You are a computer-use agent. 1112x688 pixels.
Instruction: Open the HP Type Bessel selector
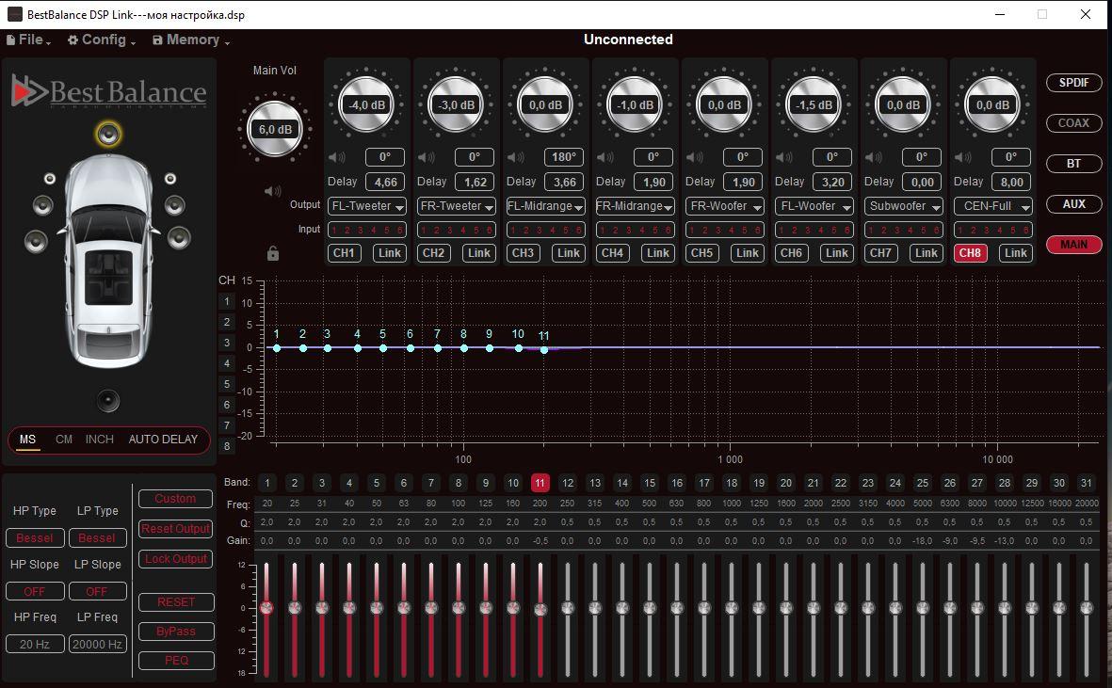pyautogui.click(x=35, y=537)
